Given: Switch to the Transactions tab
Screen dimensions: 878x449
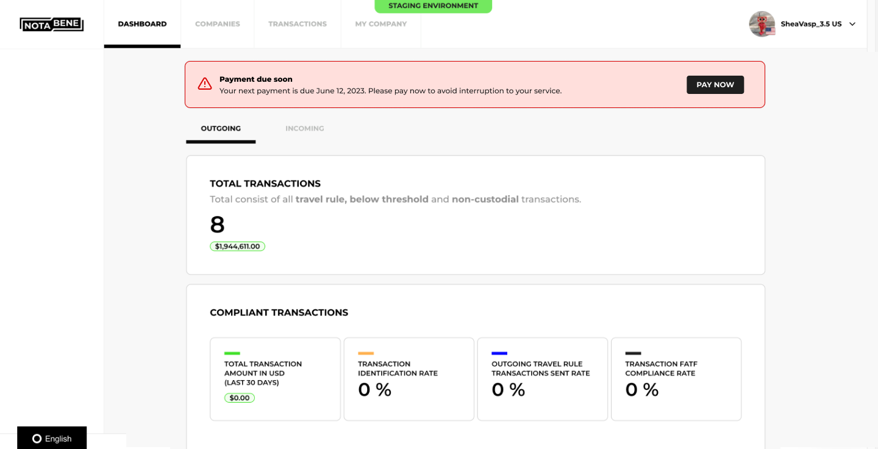Looking at the screenshot, I should click(298, 24).
